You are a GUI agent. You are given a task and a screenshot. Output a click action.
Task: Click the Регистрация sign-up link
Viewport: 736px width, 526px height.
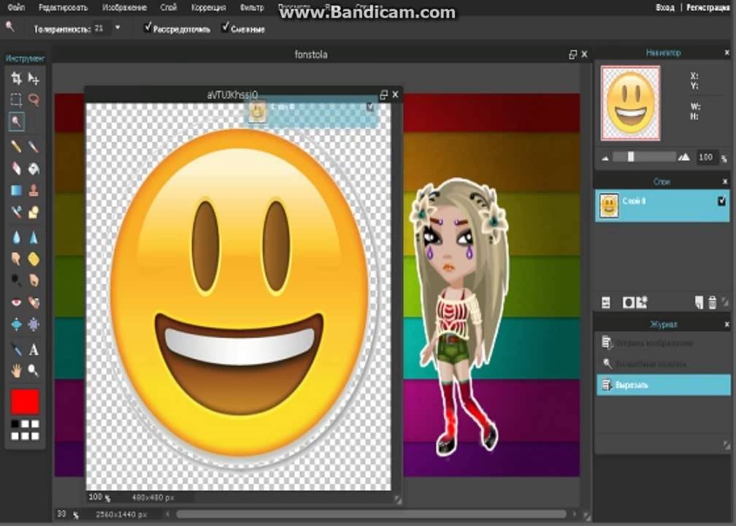click(x=708, y=7)
